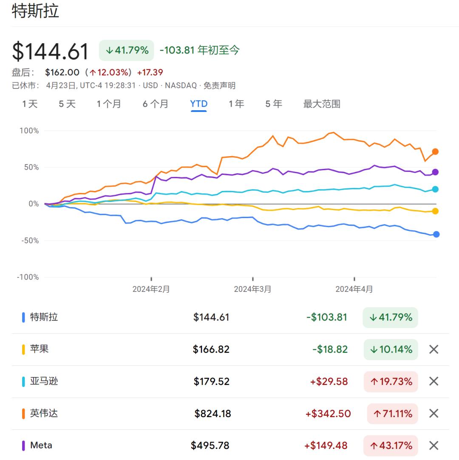This screenshot has height=460, width=459.
Task: Remove Meta comparison using X icon
Action: [434, 445]
